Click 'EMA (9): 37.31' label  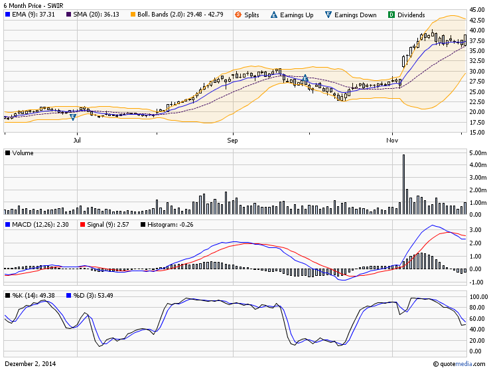(x=33, y=15)
